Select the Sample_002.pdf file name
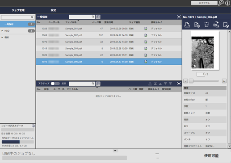The image size is (231, 163). coord(74,35)
